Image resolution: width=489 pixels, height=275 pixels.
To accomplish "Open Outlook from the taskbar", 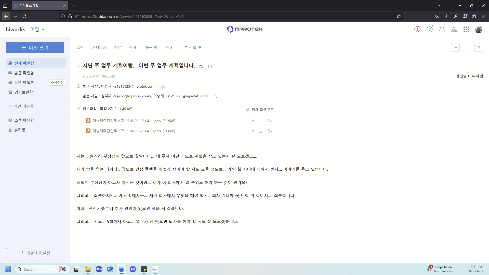I will click(x=110, y=269).
